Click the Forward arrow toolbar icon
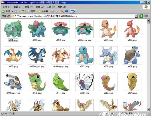 click(16, 12)
